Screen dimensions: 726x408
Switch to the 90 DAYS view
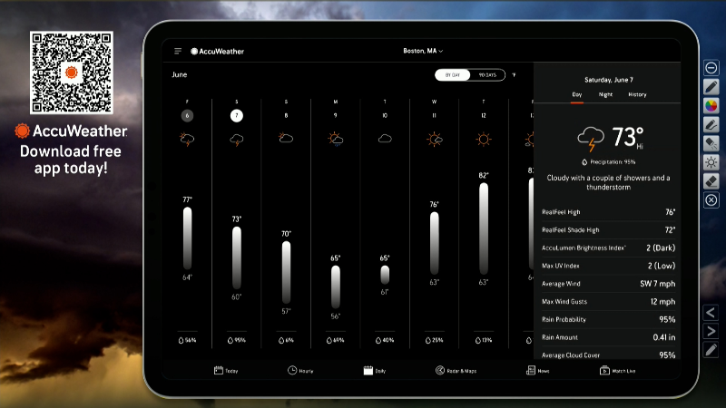(487, 75)
